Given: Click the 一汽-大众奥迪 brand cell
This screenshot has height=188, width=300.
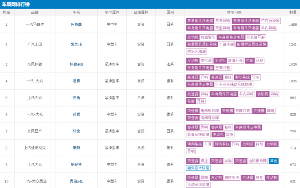Looking at the screenshot, I should (35, 181).
